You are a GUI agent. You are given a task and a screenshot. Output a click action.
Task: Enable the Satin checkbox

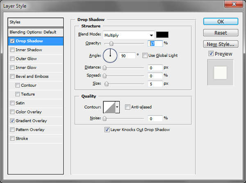[12, 103]
